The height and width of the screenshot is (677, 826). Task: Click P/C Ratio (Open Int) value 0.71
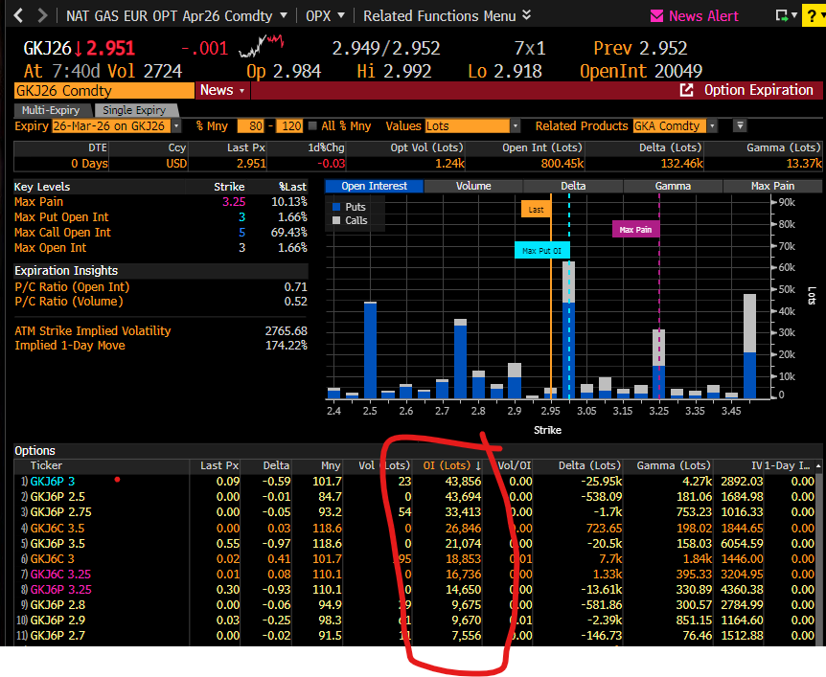pos(295,287)
